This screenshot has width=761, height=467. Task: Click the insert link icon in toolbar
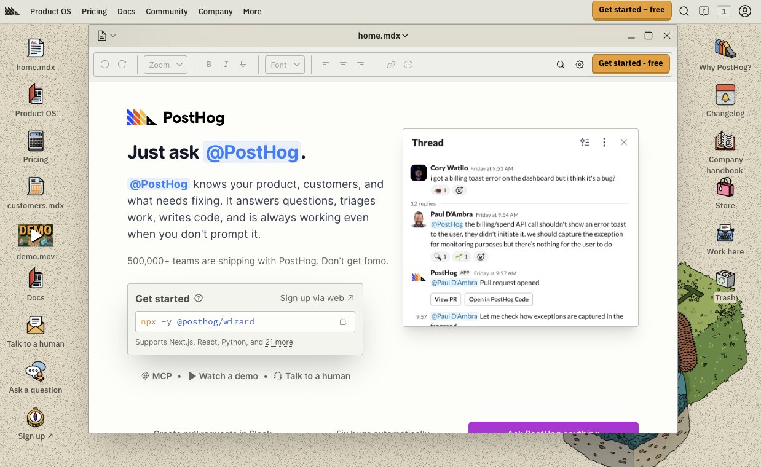pyautogui.click(x=391, y=65)
